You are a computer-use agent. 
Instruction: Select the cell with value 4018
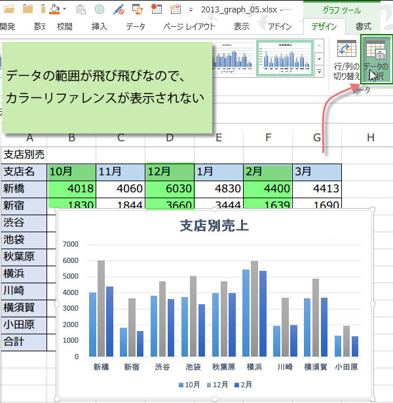tap(71, 189)
